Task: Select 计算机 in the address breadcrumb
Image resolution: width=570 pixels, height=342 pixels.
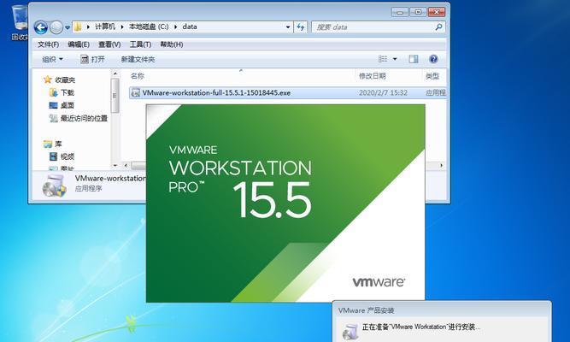Action: [x=105, y=27]
